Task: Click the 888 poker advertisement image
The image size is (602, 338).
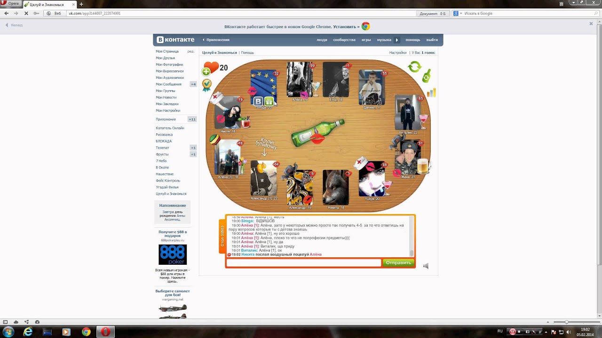Action: point(173,254)
